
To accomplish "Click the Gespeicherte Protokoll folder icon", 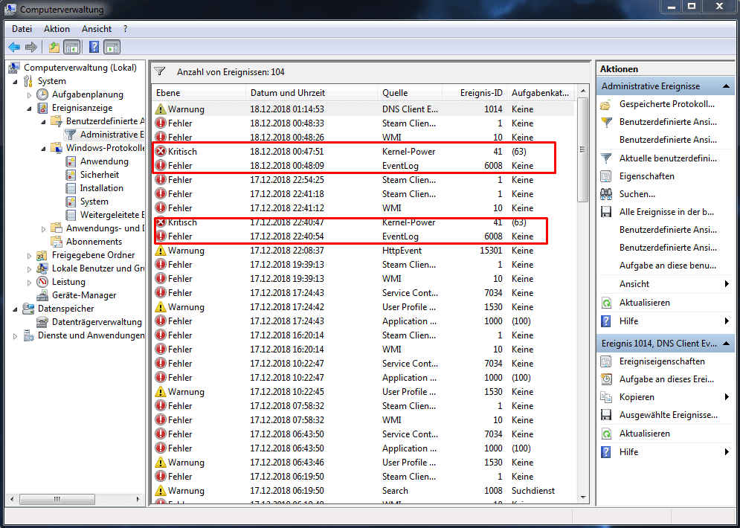I will tap(606, 104).
